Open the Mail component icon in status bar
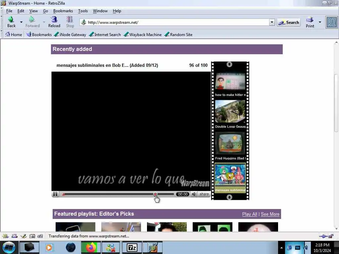The width and height of the screenshot is (339, 254). (x=15, y=236)
